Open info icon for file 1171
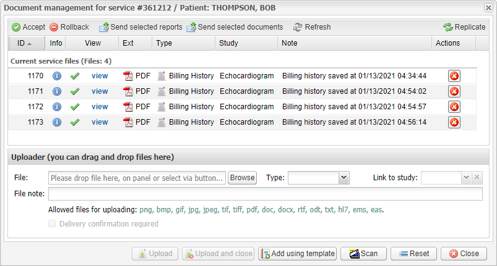The image size is (497, 266). (x=57, y=91)
